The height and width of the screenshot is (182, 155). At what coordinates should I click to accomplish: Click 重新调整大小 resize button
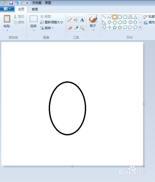[x=52, y=22]
